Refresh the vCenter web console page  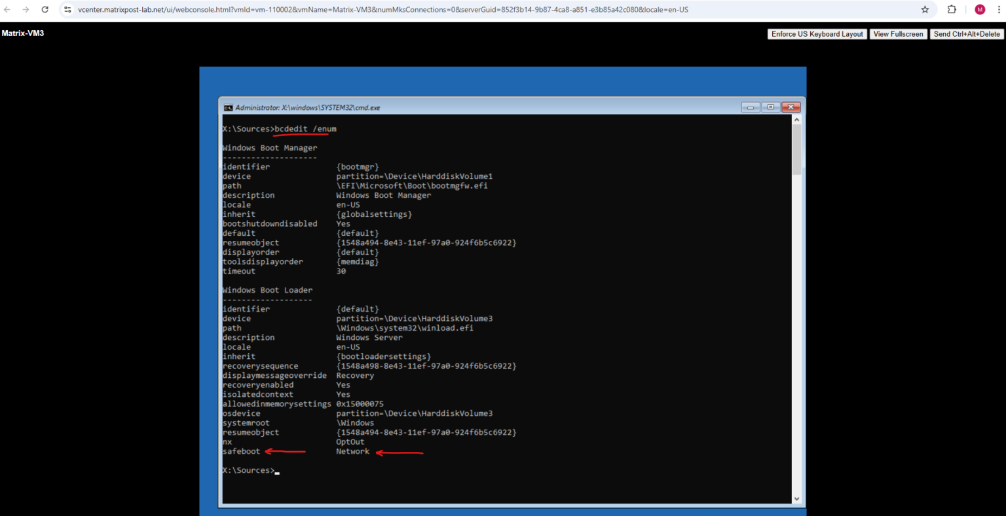click(x=45, y=9)
